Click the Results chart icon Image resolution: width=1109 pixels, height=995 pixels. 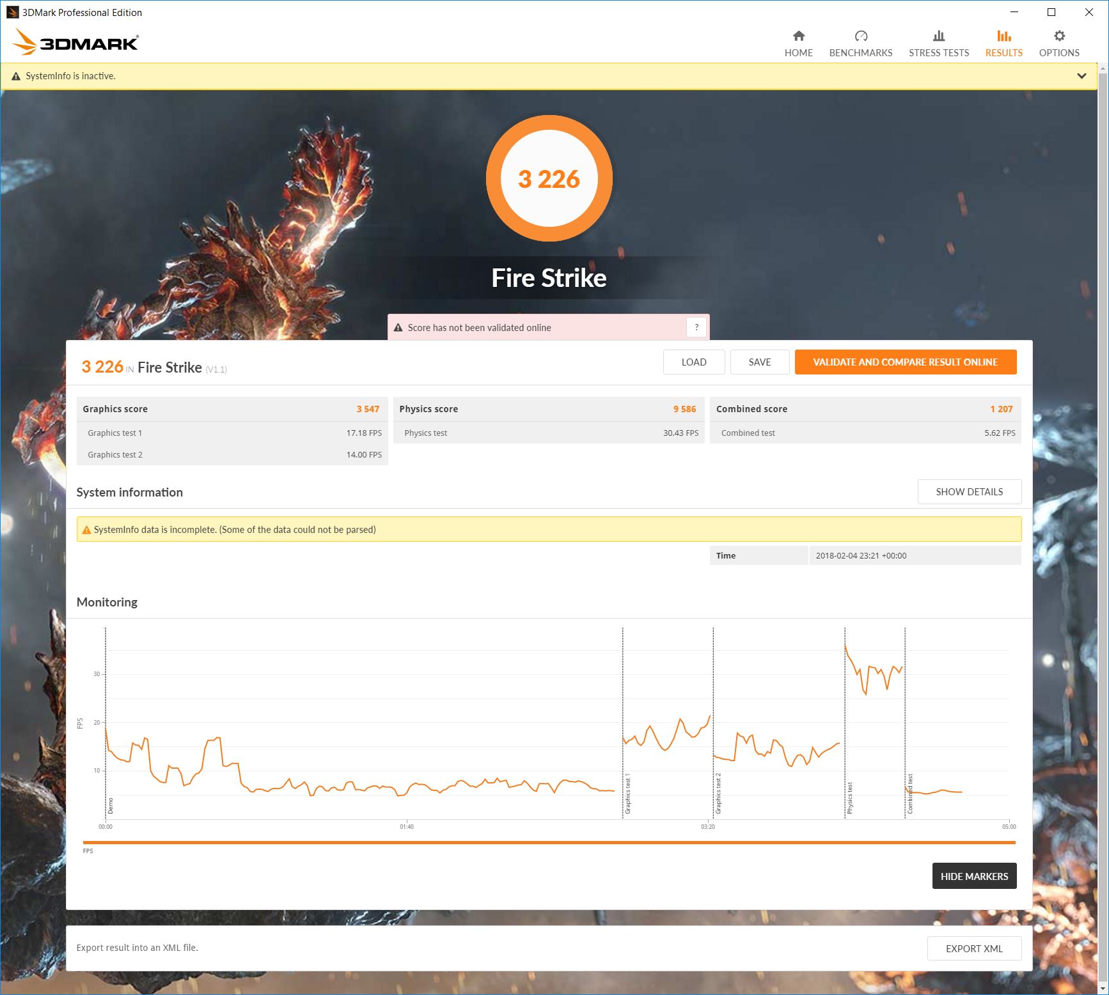(x=1004, y=36)
